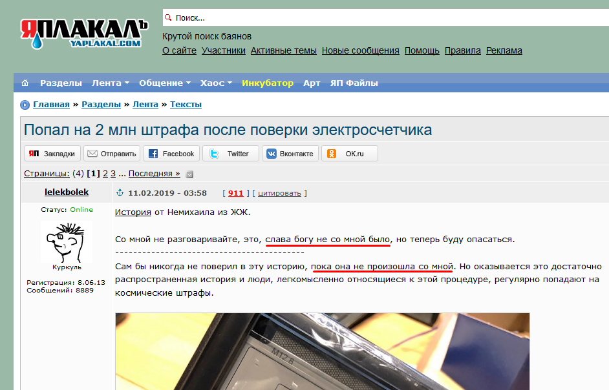Image resolution: width=609 pixels, height=390 pixels.
Task: Click Регистрация: 8.06.13 text
Action: [x=66, y=282]
